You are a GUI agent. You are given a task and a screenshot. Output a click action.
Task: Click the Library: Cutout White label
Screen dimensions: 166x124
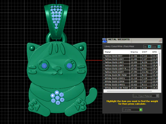point(119,46)
